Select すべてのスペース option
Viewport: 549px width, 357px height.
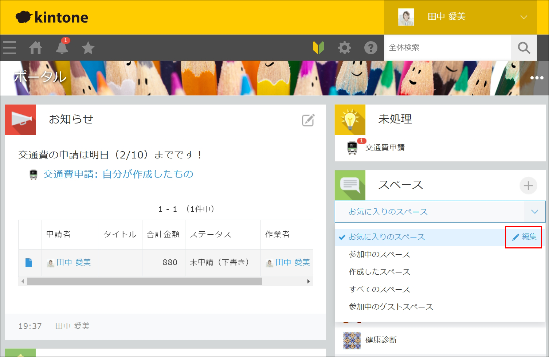point(379,289)
